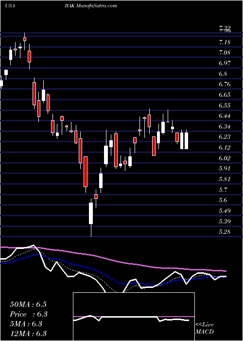Click the Price : 6.3 label

click(29, 314)
